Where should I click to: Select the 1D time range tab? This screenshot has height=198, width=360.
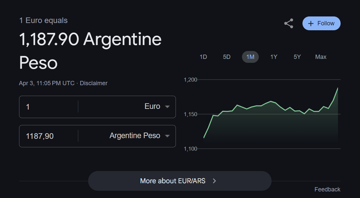203,57
